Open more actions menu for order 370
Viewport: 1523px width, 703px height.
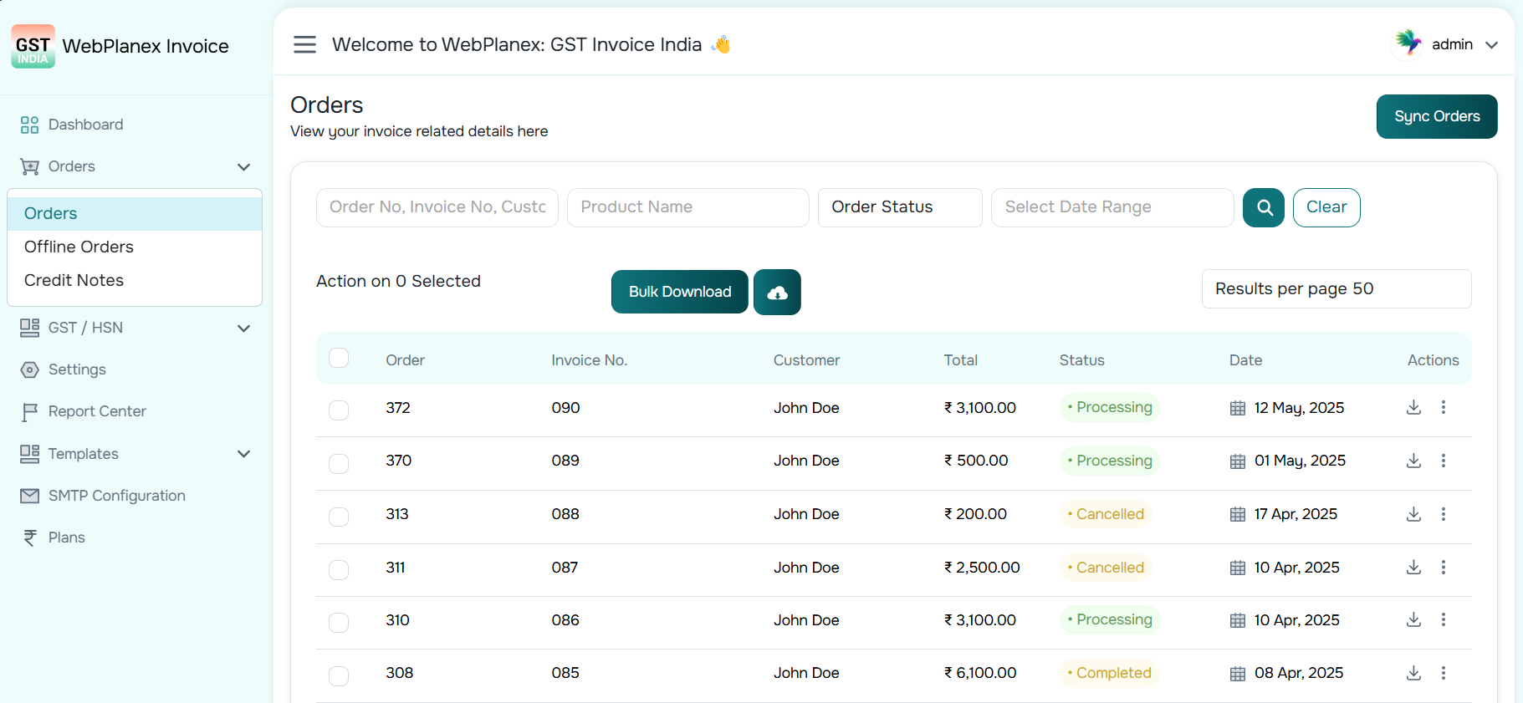point(1444,461)
